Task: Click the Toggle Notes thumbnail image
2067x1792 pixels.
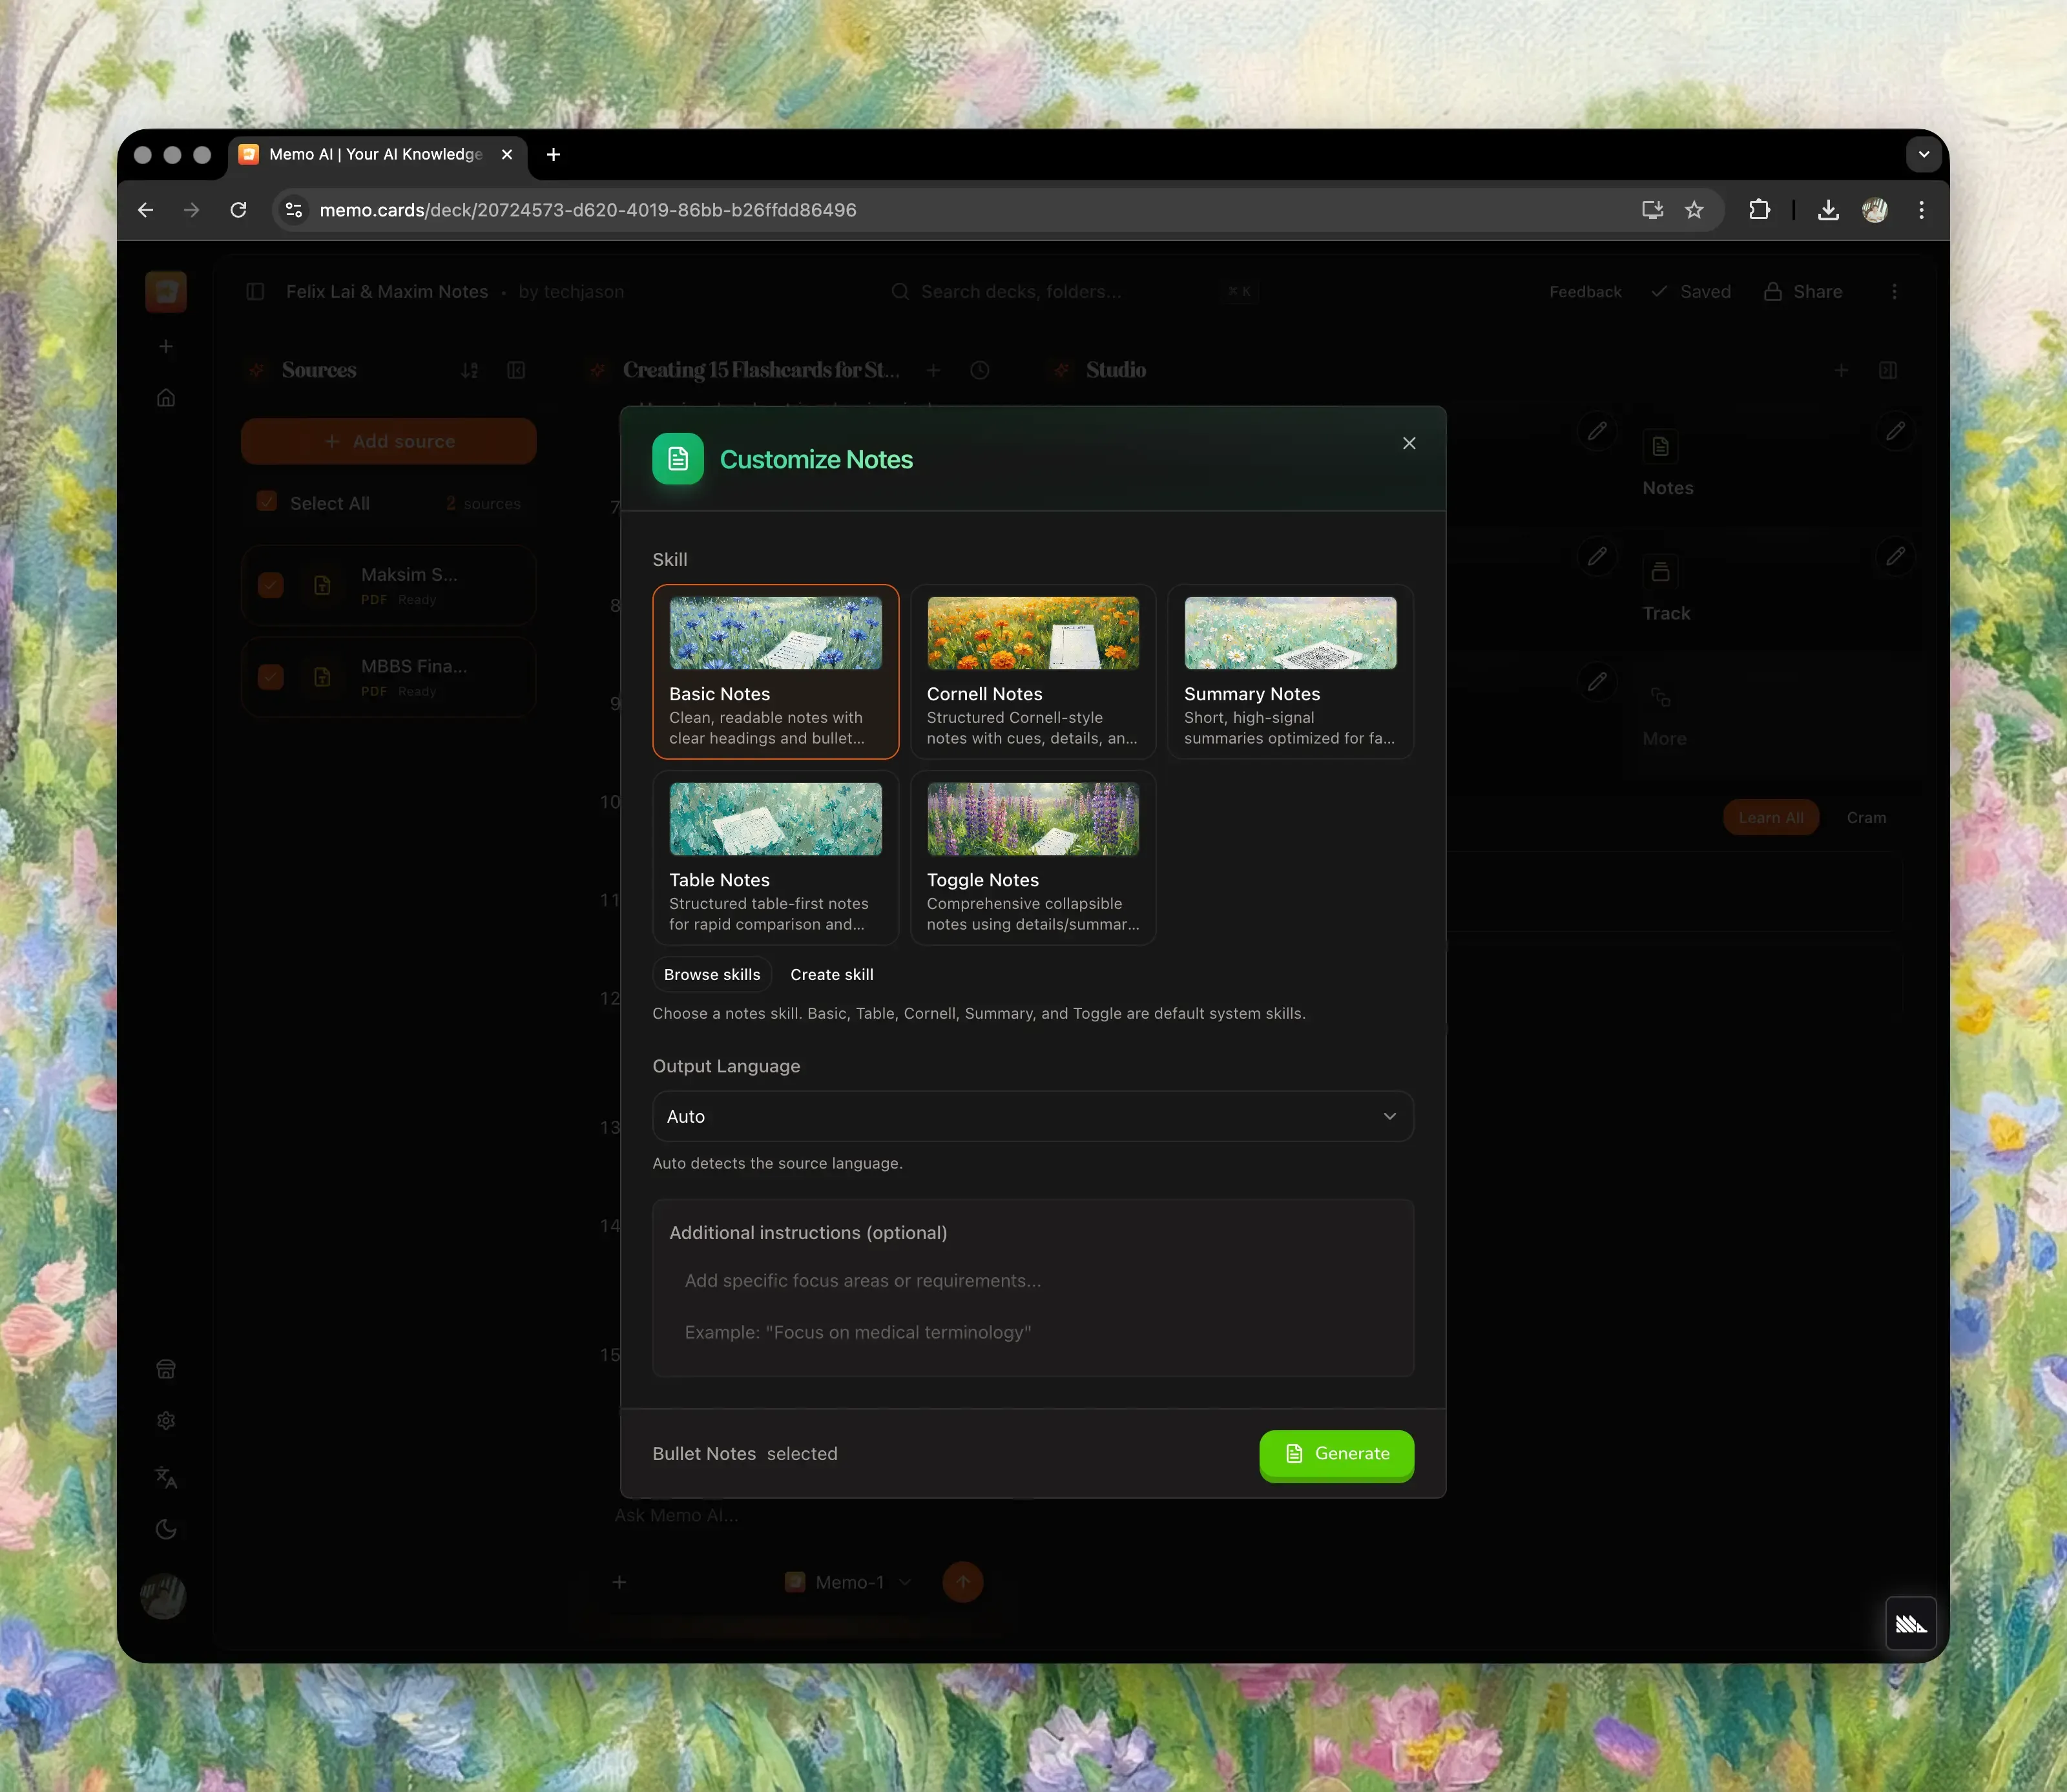Action: click(x=1032, y=818)
